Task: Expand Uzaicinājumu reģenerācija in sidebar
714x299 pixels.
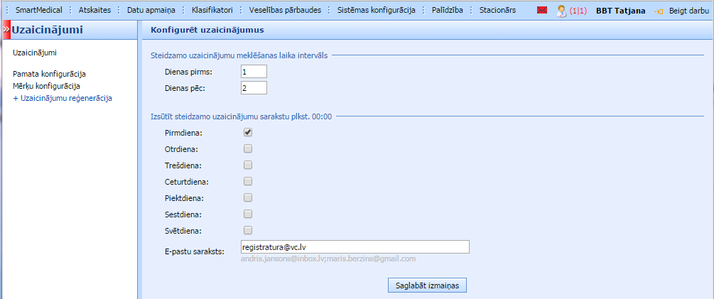Action: [x=63, y=98]
